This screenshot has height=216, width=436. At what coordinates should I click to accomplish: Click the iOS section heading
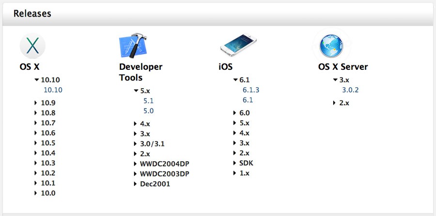pos(225,67)
